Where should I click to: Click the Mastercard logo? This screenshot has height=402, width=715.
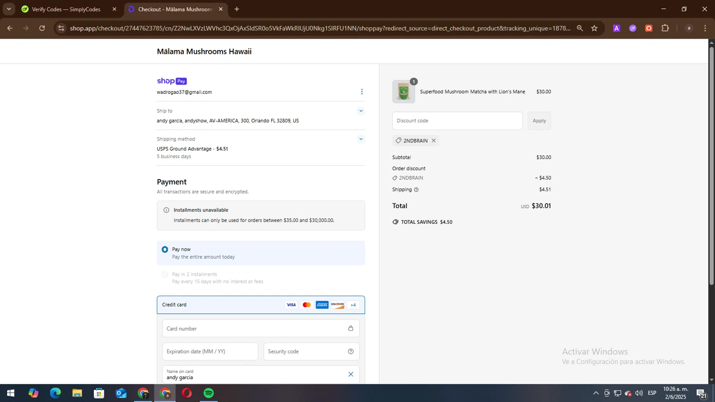(306, 305)
